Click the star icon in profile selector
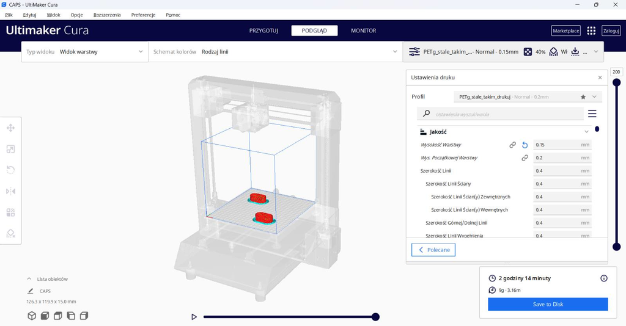Image resolution: width=626 pixels, height=326 pixels. click(583, 97)
